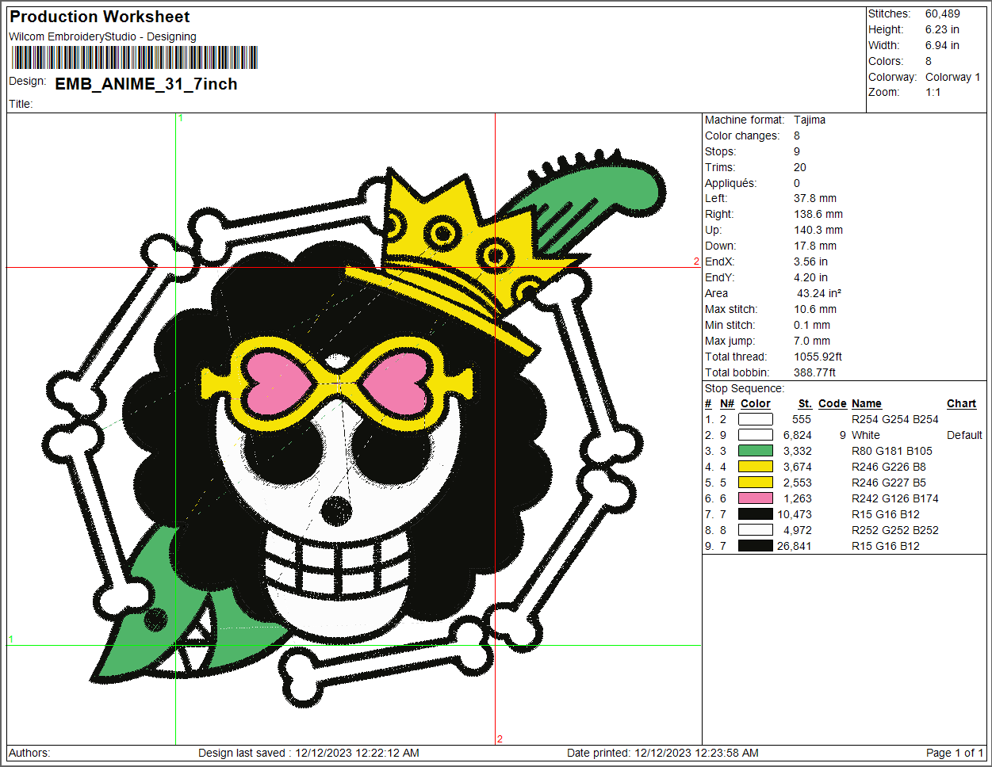Select the yellow swatch for stop 4
This screenshot has height=767, width=992.
(755, 467)
